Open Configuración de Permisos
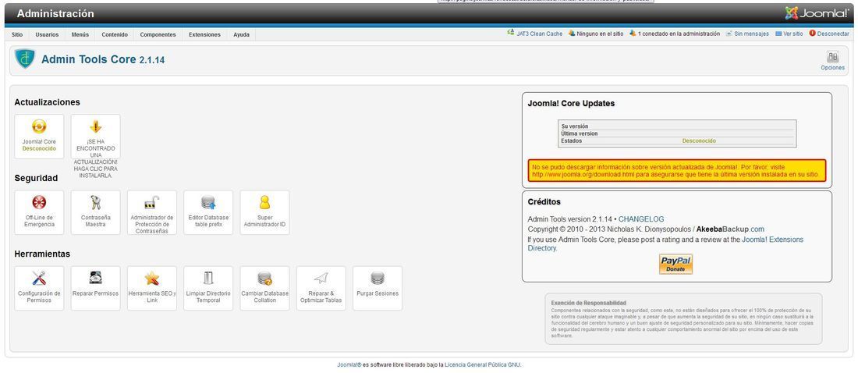This screenshot has width=858, height=373. click(x=39, y=288)
